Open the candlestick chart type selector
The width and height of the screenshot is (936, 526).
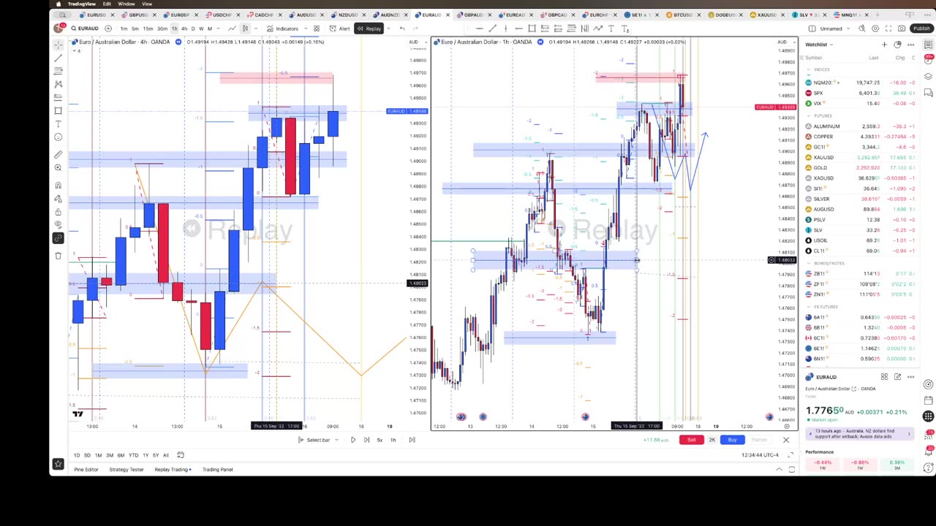pyautogui.click(x=245, y=28)
